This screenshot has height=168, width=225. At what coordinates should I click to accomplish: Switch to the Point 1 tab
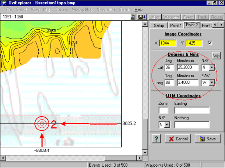(176, 25)
